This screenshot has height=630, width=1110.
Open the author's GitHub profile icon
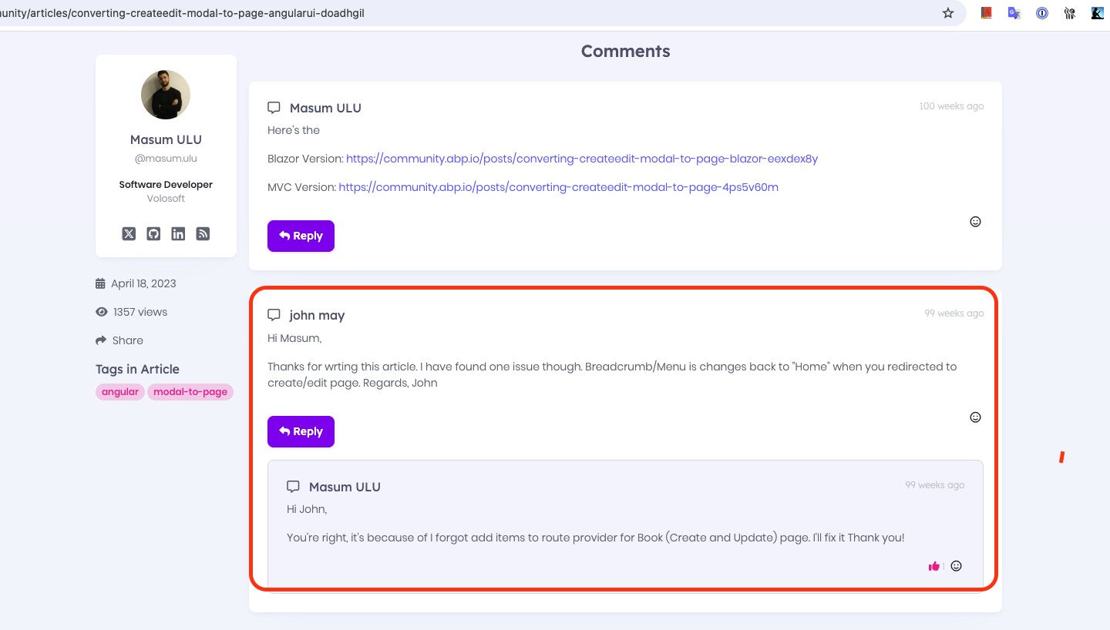[153, 234]
